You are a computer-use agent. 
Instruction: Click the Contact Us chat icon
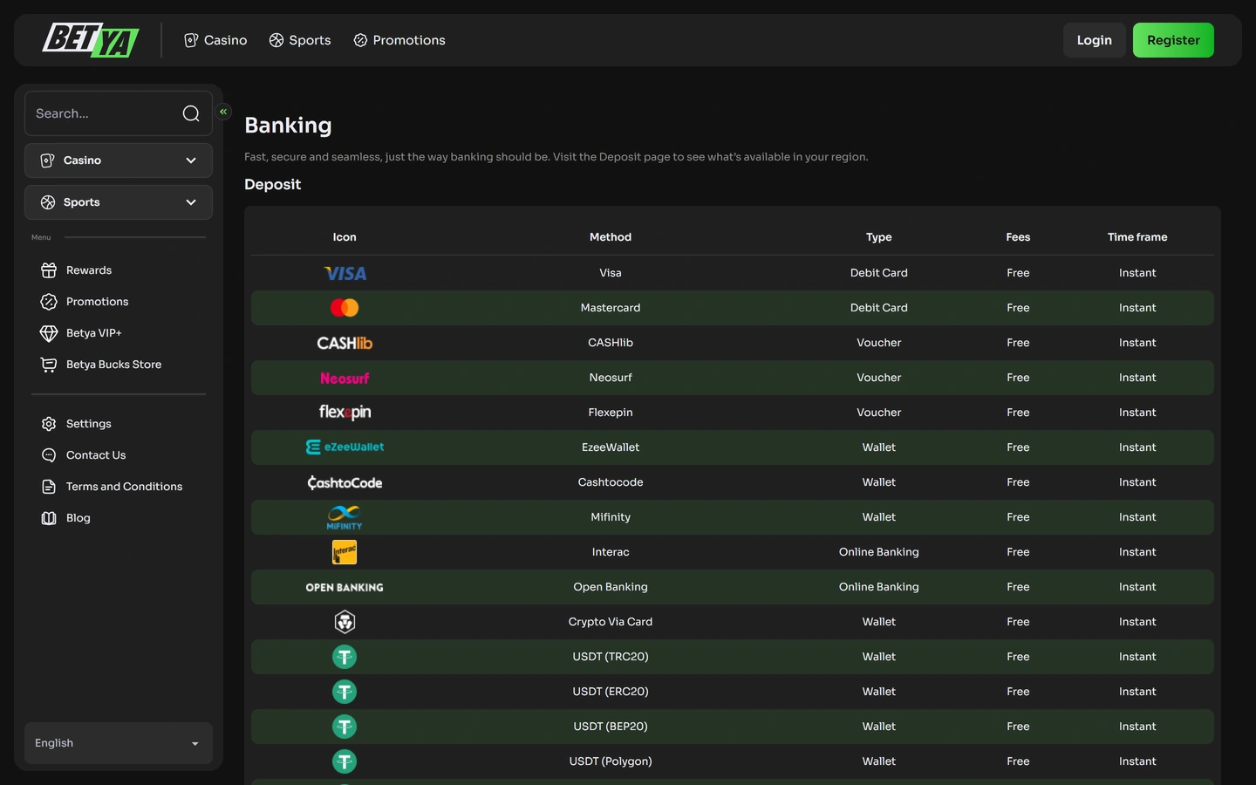tap(49, 455)
